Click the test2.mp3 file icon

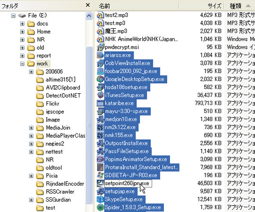click(x=100, y=15)
